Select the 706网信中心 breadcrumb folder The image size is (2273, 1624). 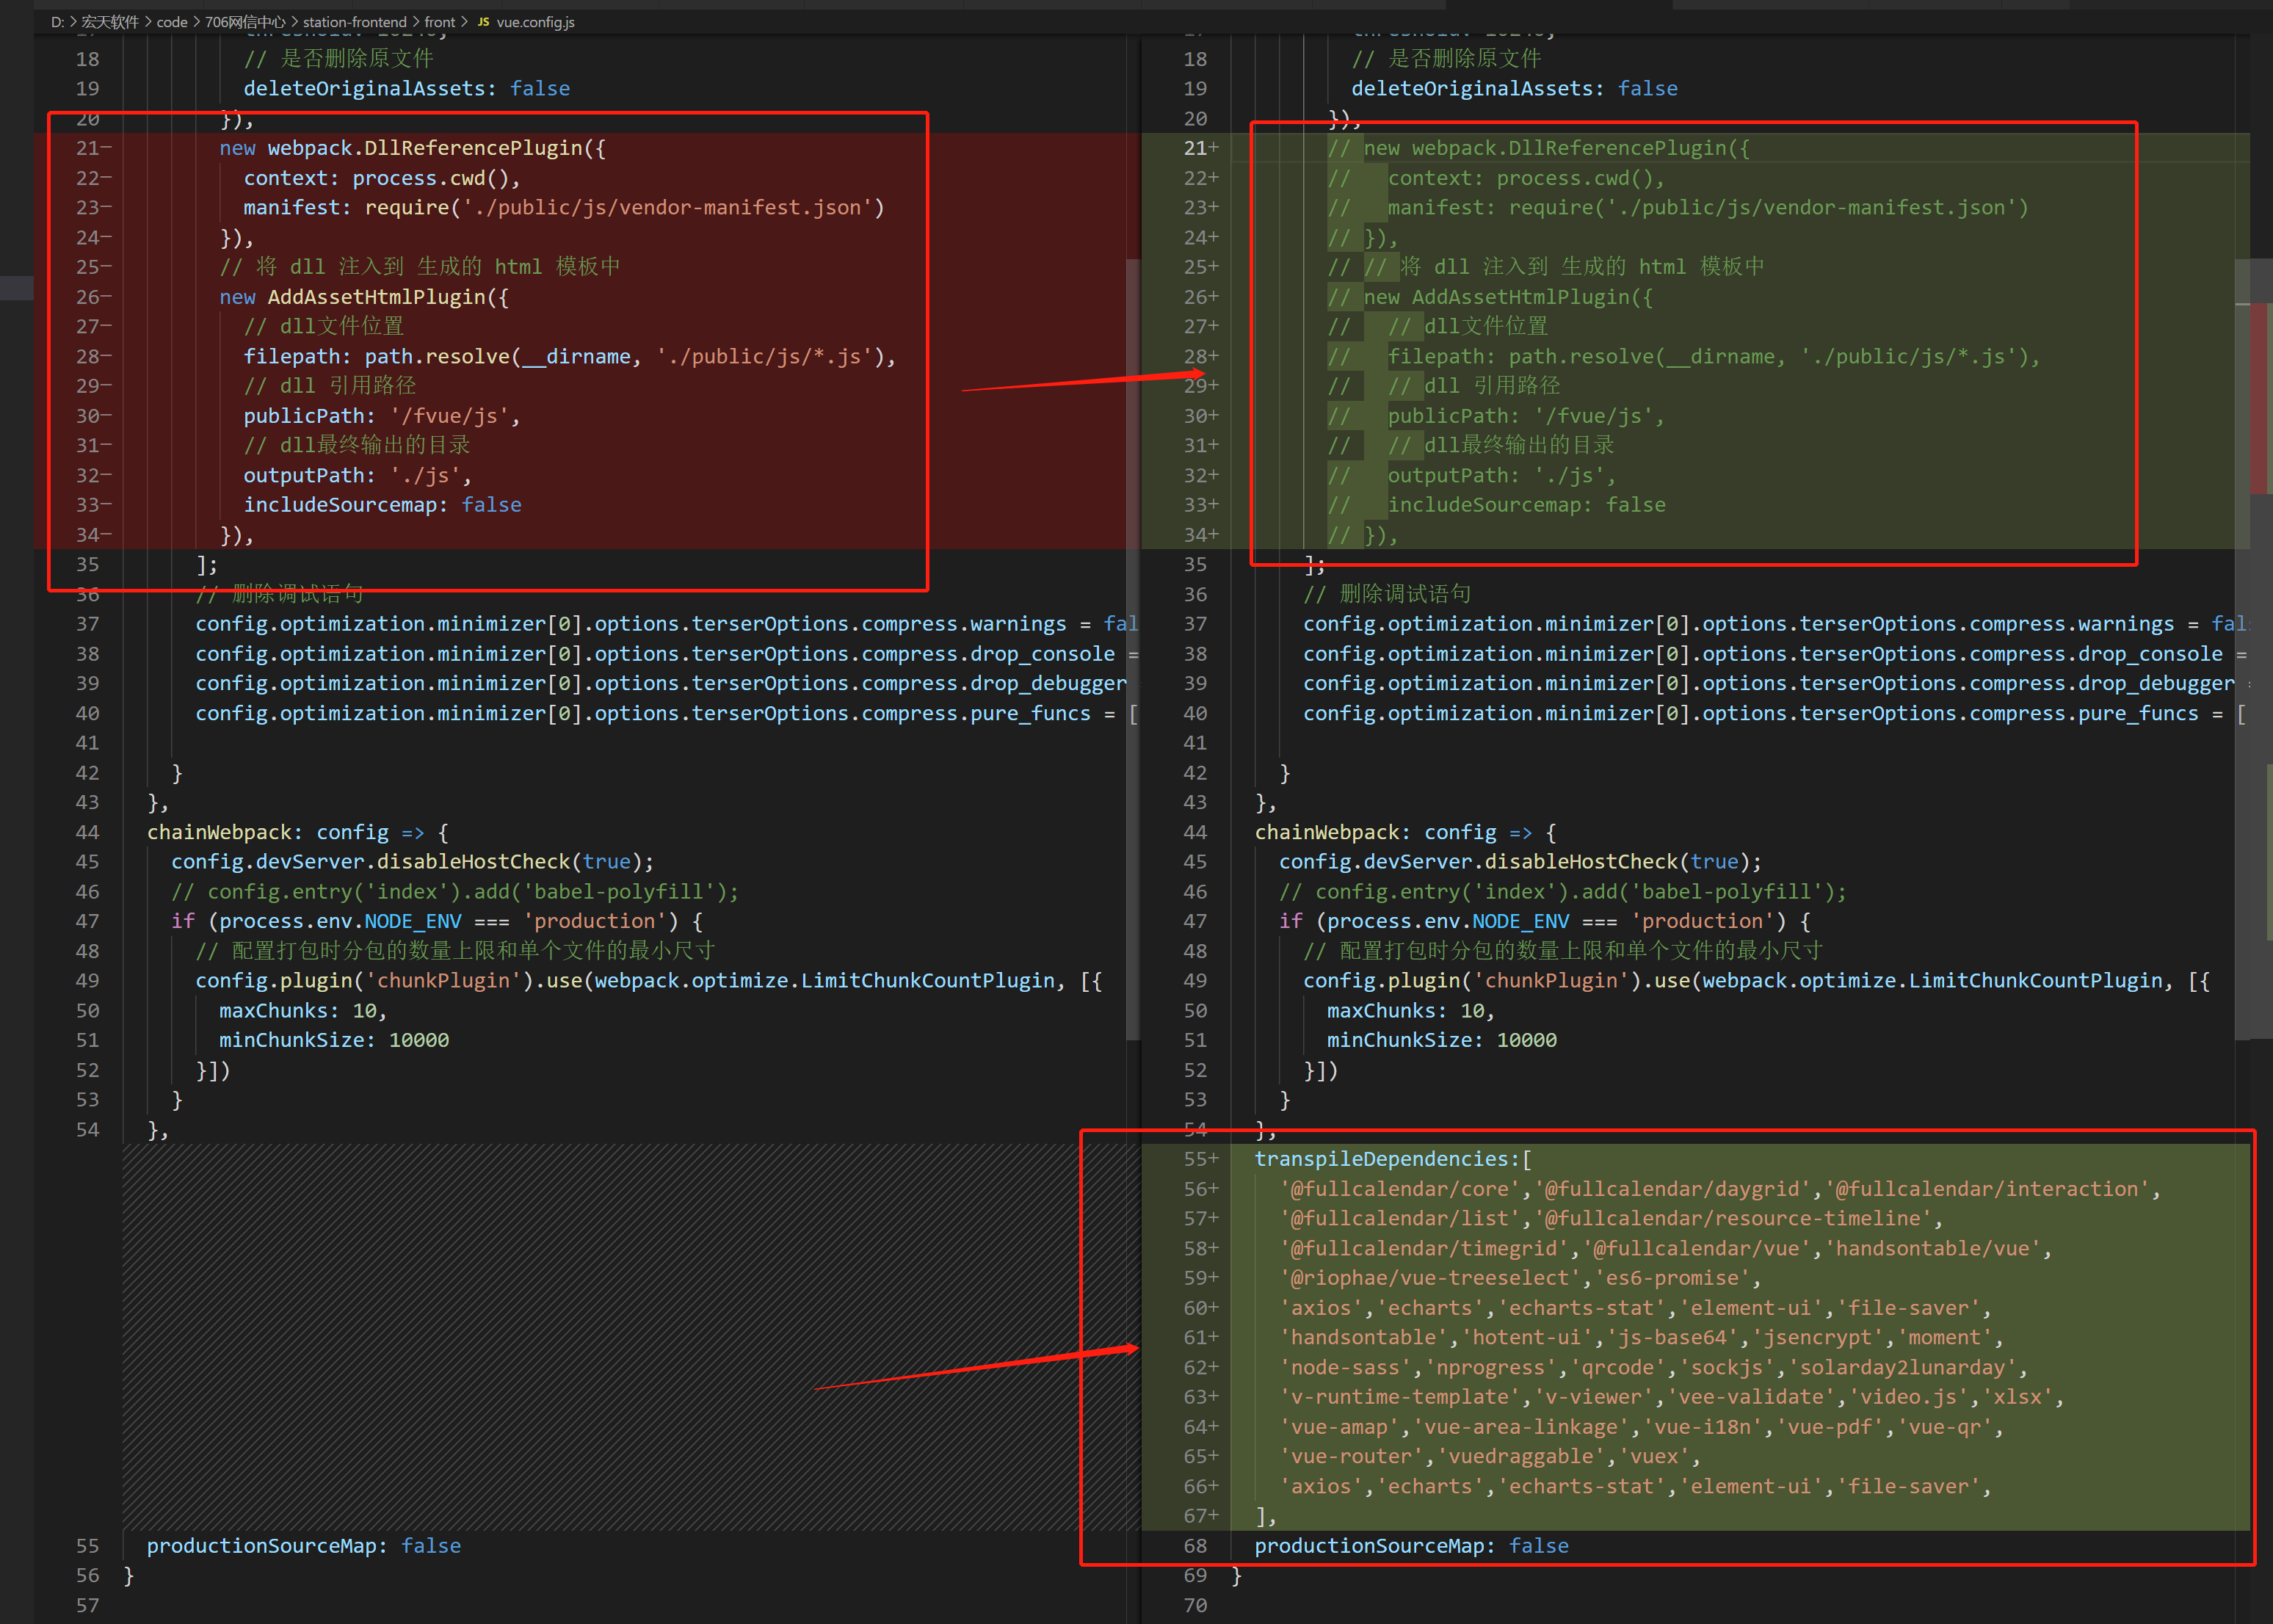pyautogui.click(x=245, y=22)
